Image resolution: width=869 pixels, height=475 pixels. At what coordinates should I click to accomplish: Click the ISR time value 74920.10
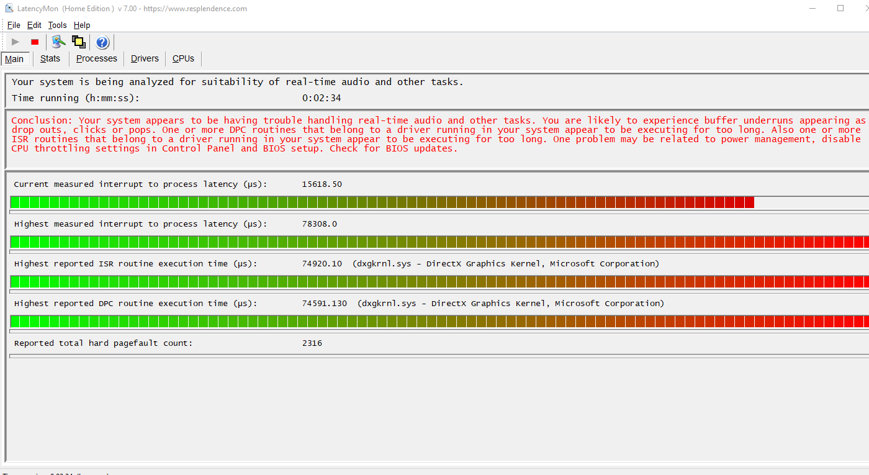(x=322, y=264)
